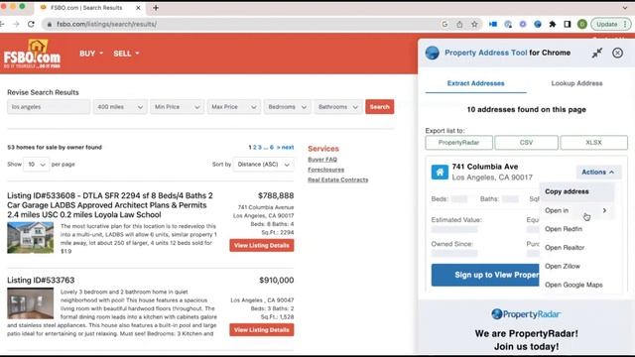This screenshot has height=357, width=635.
Task: Click the Google icon in address bar
Action: point(444,24)
